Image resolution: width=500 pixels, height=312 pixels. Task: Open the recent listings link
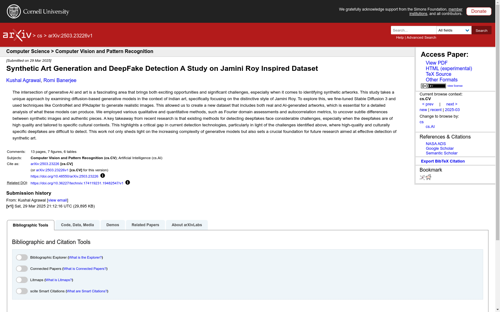click(x=436, y=110)
